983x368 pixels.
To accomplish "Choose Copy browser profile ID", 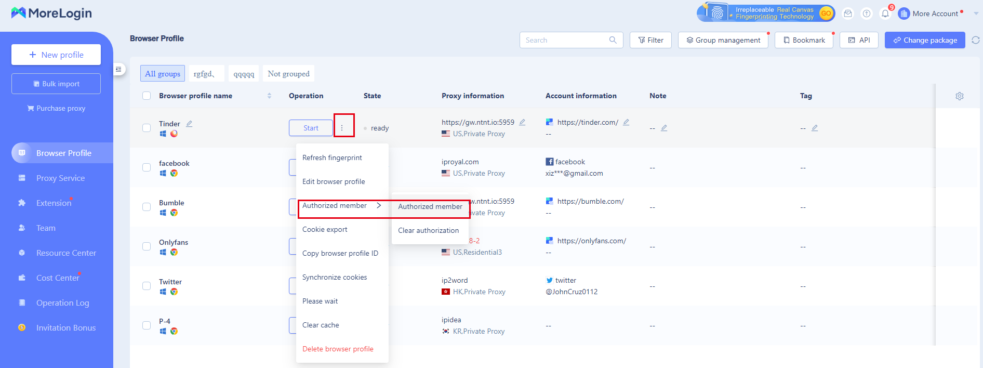I will (x=342, y=253).
